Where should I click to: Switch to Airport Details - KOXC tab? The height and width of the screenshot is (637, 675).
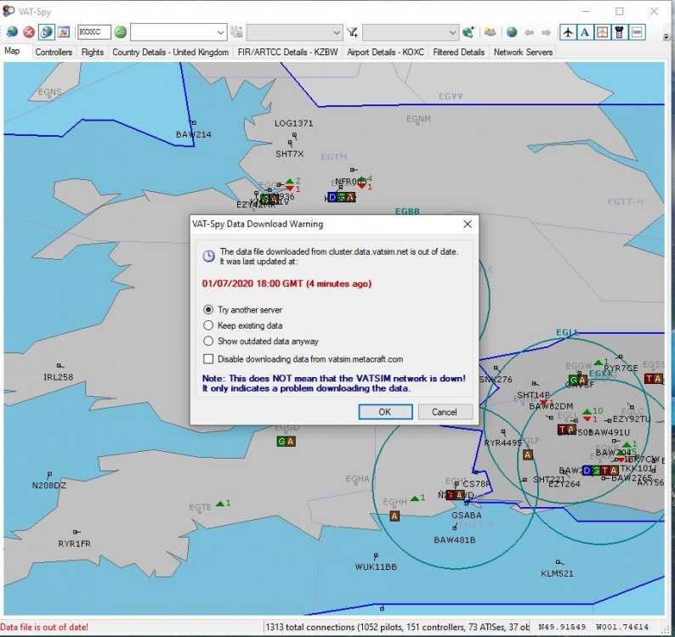click(385, 52)
